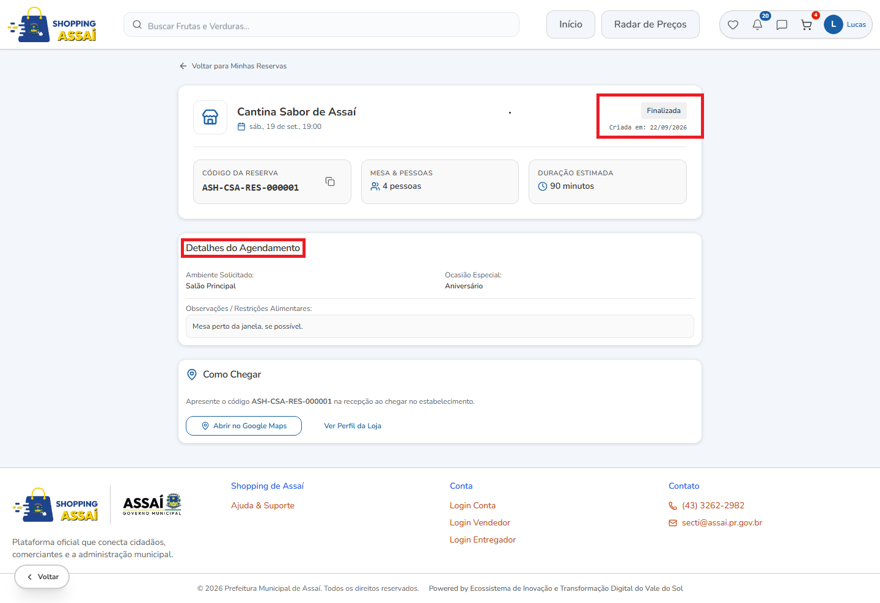Click the Aniversário occasion value
Viewport: 880px width, 603px height.
464,286
